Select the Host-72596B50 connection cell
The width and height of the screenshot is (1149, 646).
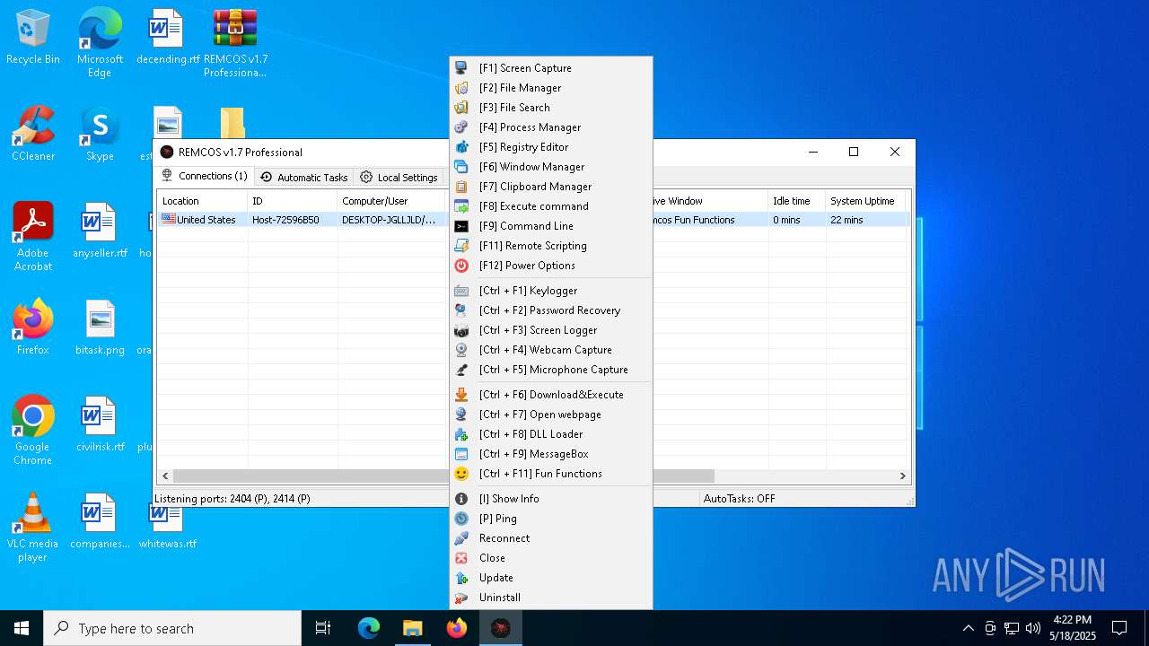(x=285, y=220)
